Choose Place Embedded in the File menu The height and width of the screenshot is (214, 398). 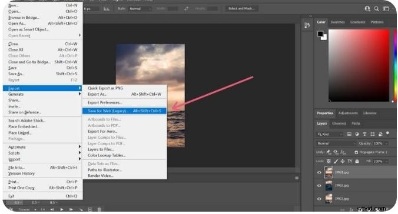(42, 126)
